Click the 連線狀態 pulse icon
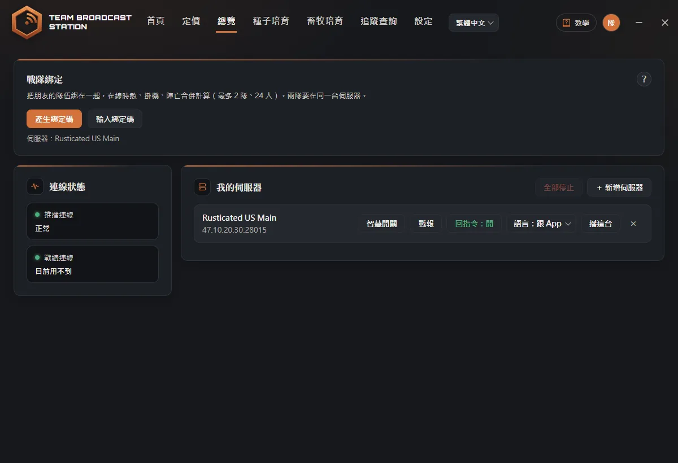Screen dimensions: 678x463 click(x=36, y=186)
